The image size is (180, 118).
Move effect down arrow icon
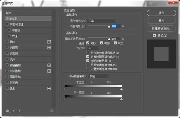coord(20,111)
